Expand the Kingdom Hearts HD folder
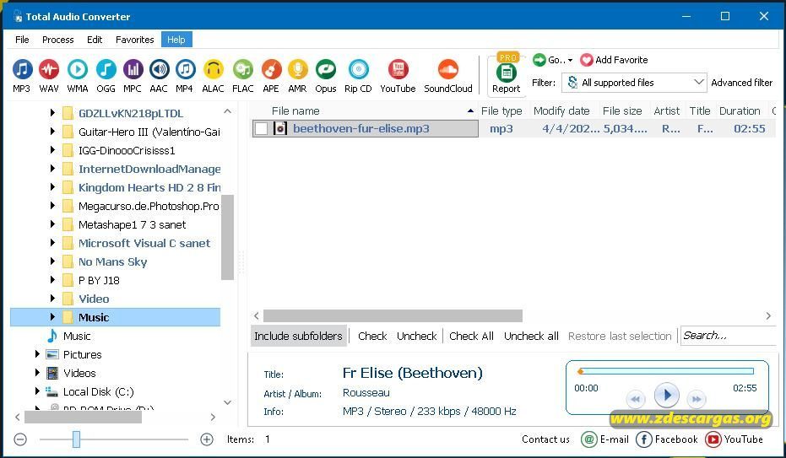Viewport: 786px width, 458px height. click(52, 187)
